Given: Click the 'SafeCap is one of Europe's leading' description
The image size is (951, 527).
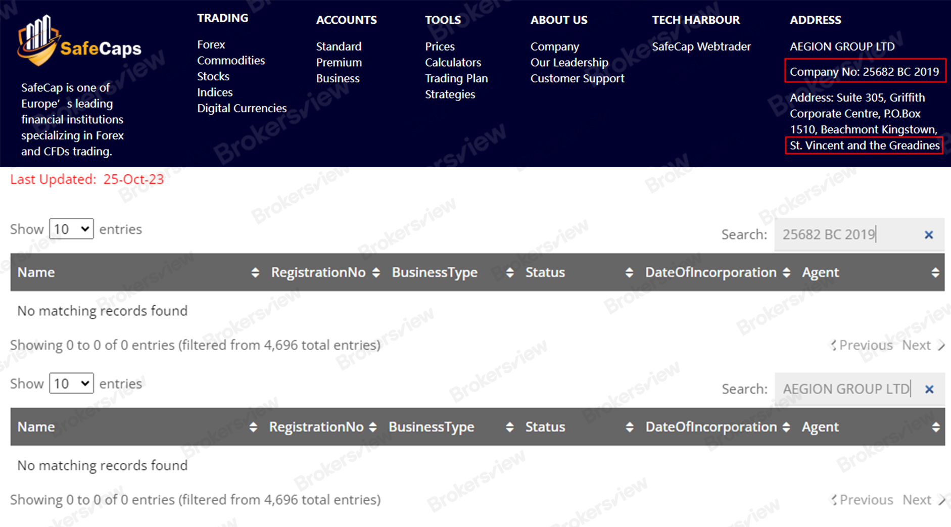Looking at the screenshot, I should pyautogui.click(x=72, y=119).
